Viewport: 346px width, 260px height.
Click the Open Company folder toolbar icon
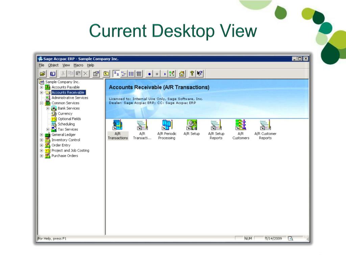pos(43,73)
